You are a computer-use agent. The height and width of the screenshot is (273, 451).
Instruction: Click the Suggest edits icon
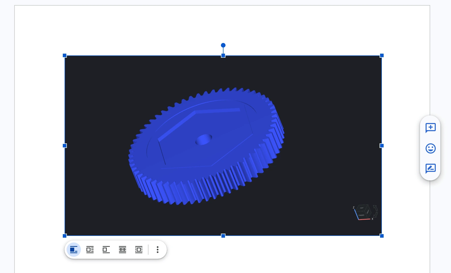point(430,168)
